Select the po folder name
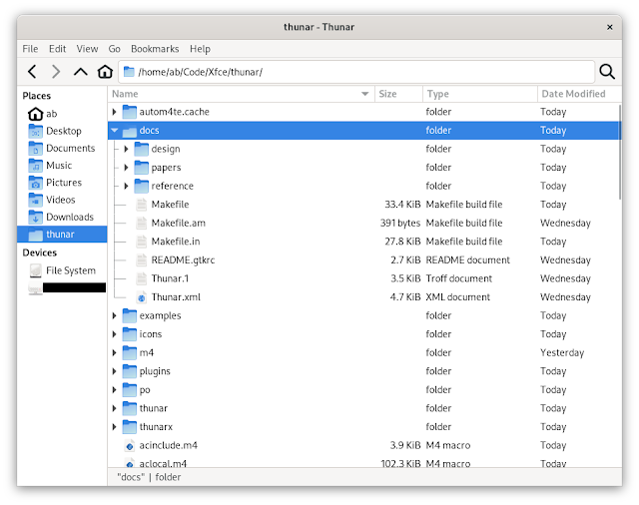639x505 pixels. coord(145,390)
